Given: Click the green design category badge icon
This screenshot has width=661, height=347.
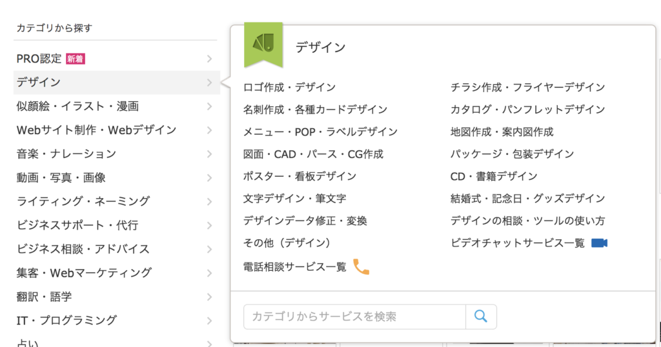Looking at the screenshot, I should (263, 44).
